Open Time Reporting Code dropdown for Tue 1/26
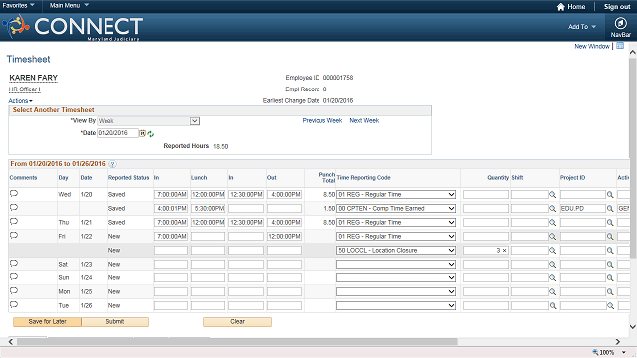 tap(396, 305)
